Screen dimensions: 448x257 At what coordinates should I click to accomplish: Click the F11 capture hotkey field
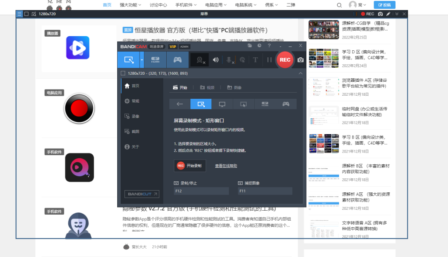[x=265, y=191]
